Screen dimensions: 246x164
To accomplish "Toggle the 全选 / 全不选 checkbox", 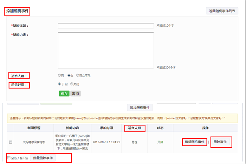I will click(x=9, y=158).
